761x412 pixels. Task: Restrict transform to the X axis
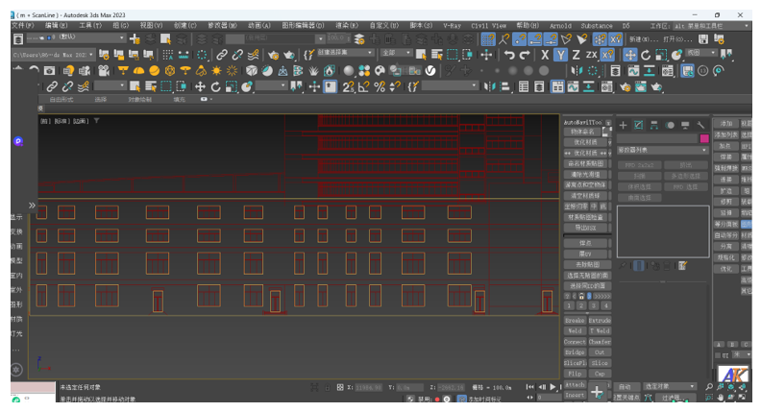(x=545, y=55)
